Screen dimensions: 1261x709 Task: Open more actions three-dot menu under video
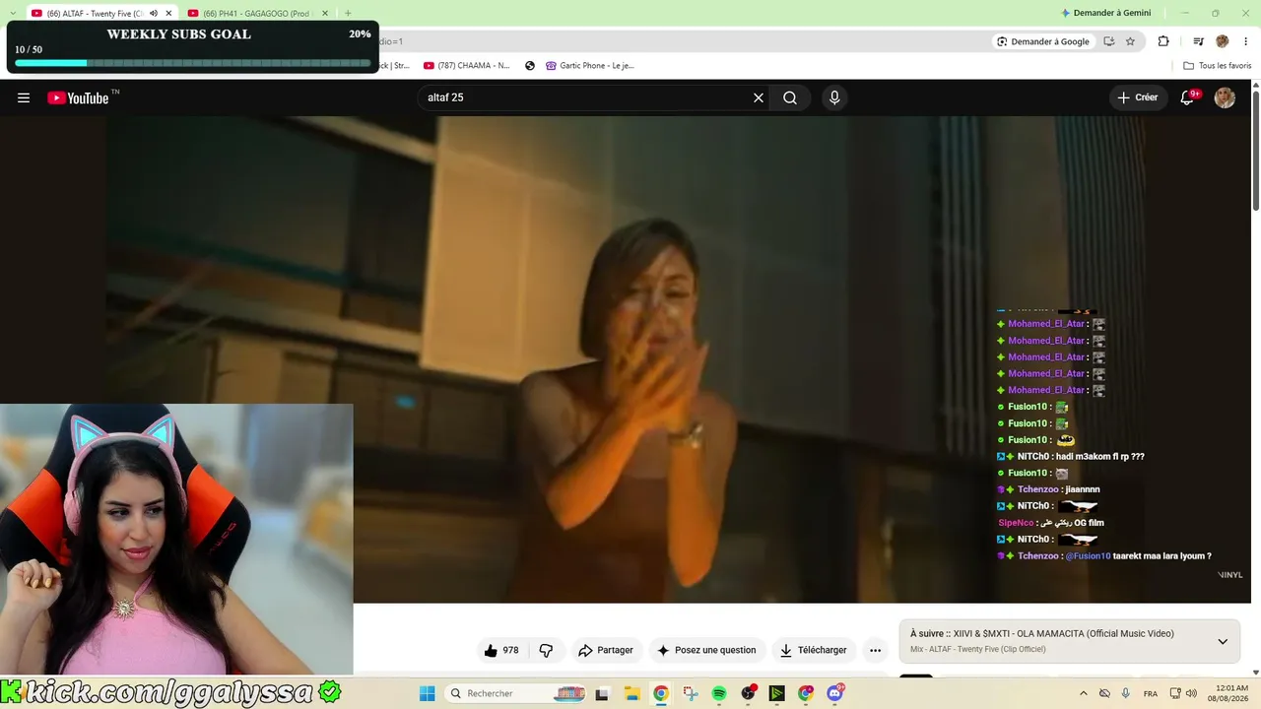click(875, 650)
